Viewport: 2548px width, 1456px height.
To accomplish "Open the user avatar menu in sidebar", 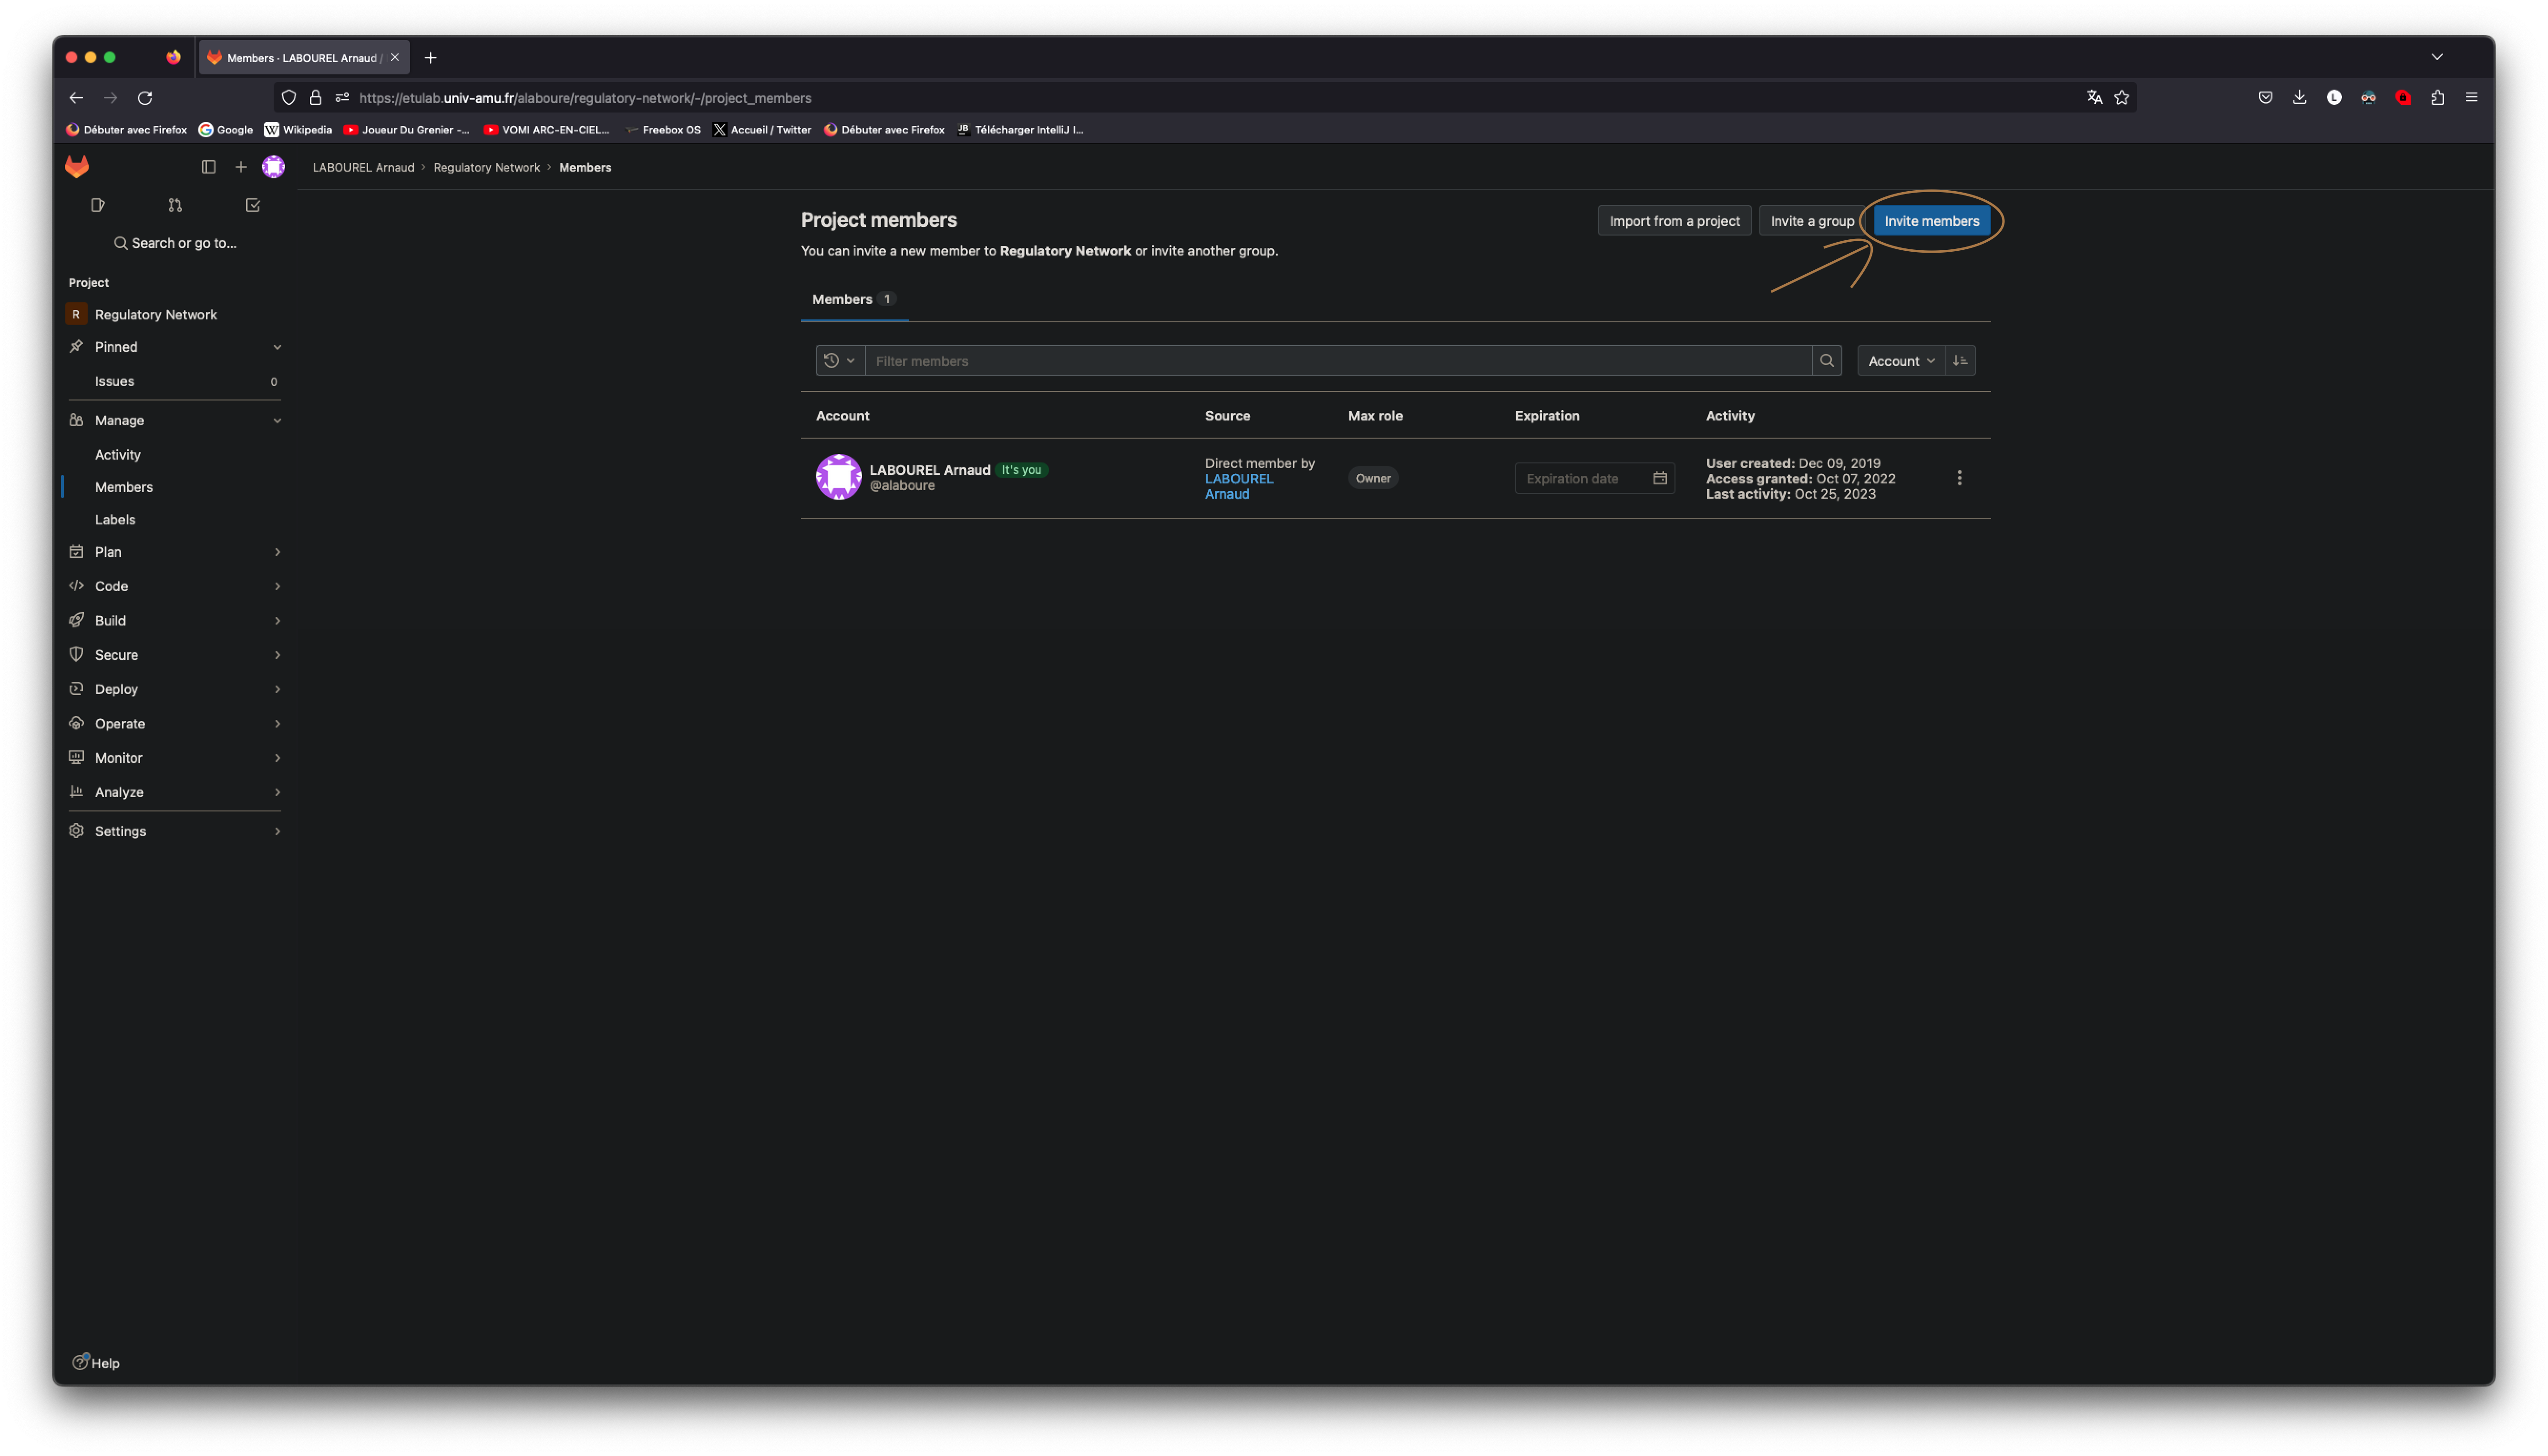I will point(273,167).
